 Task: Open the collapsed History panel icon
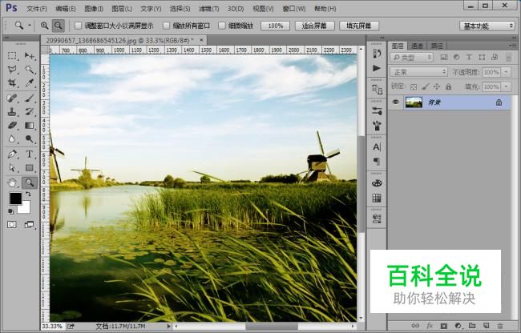pos(377,54)
